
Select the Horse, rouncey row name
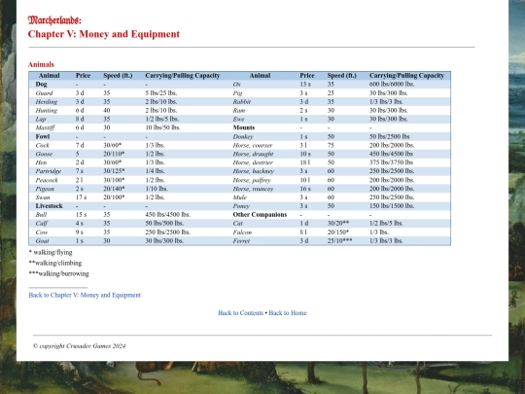(253, 189)
